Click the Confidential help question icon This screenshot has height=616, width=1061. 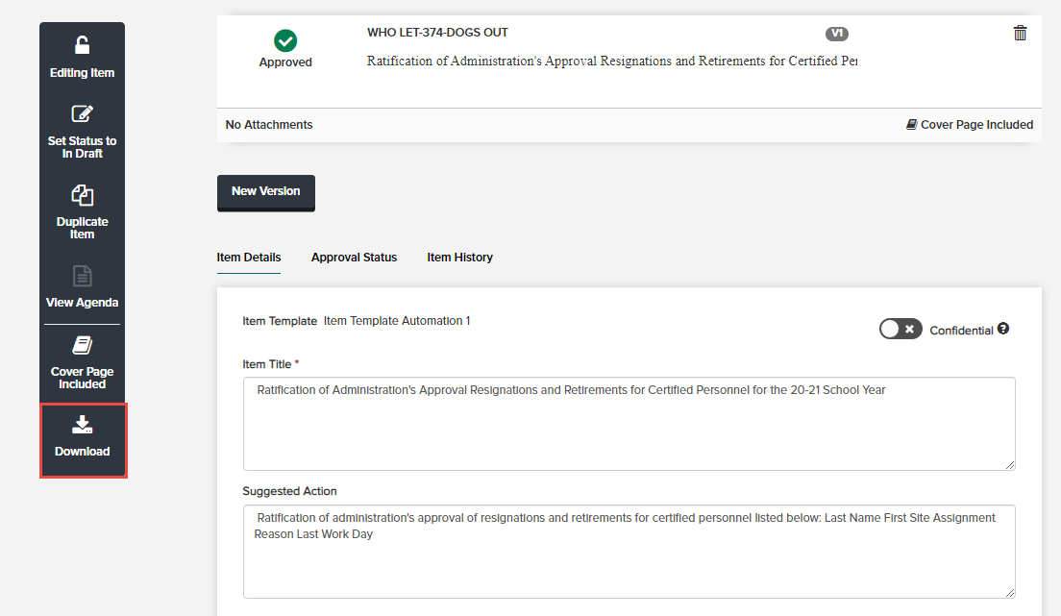pos(1003,329)
